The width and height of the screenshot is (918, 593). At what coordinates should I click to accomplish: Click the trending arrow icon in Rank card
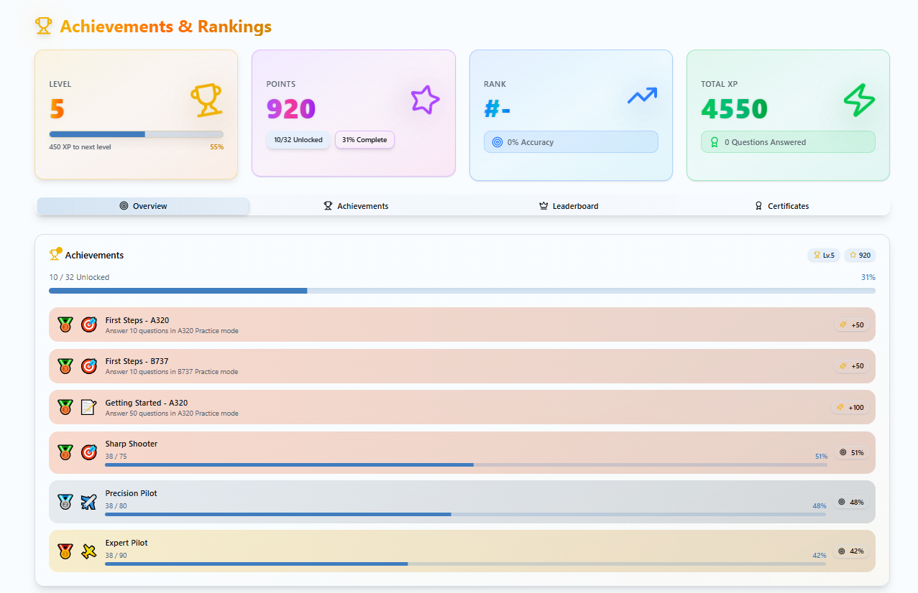tap(642, 95)
